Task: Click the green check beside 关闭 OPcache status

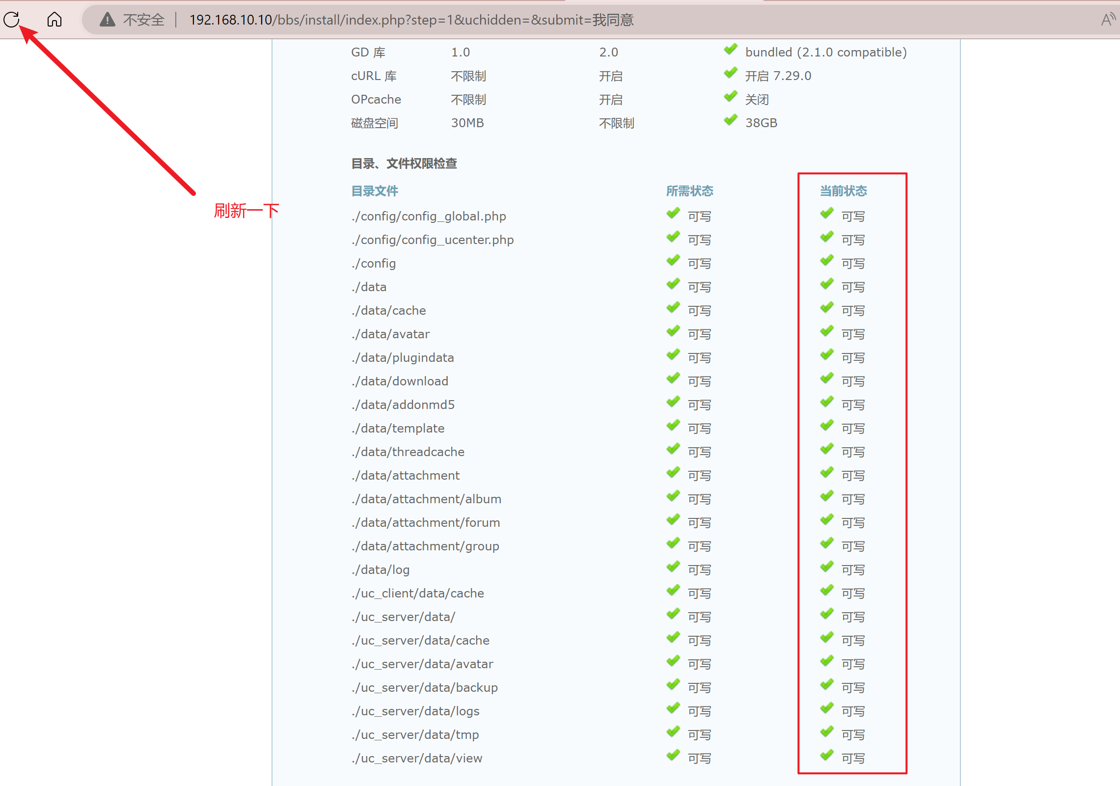Action: click(731, 96)
